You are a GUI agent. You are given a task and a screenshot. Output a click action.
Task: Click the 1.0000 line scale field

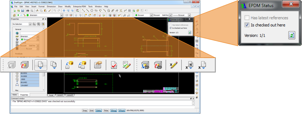point(30,43)
